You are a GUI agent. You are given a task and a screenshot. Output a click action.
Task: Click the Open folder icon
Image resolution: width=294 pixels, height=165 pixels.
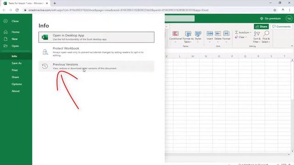[x=6, y=46]
